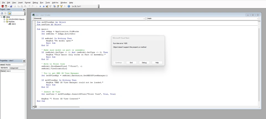Viewport: 266px width, 119px height.
Task: Open the Help menu in the menu bar
Action: pos(71,2)
